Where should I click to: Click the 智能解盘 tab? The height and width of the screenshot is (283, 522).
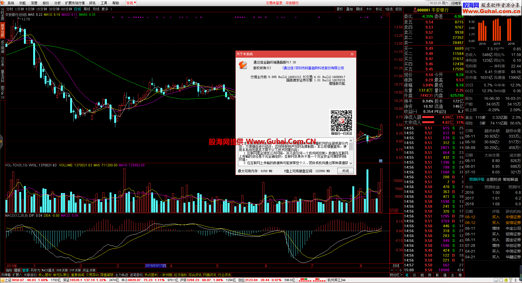pyautogui.click(x=510, y=179)
